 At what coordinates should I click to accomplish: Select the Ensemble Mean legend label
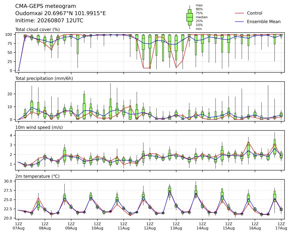coord(263,22)
